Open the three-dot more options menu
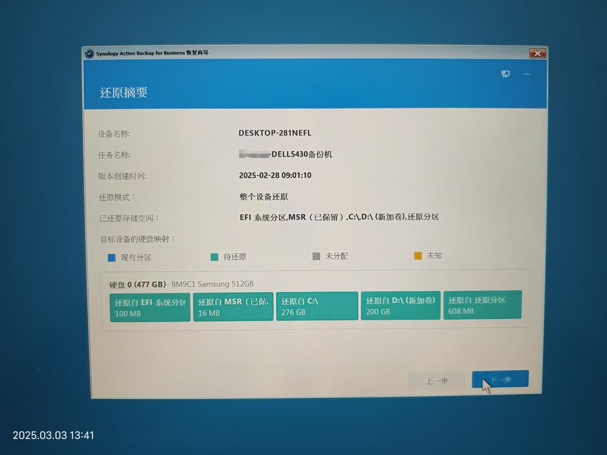The width and height of the screenshot is (607, 455). tap(527, 74)
